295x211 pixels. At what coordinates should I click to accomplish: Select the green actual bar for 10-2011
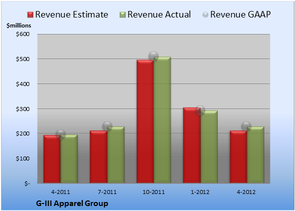pos(163,120)
